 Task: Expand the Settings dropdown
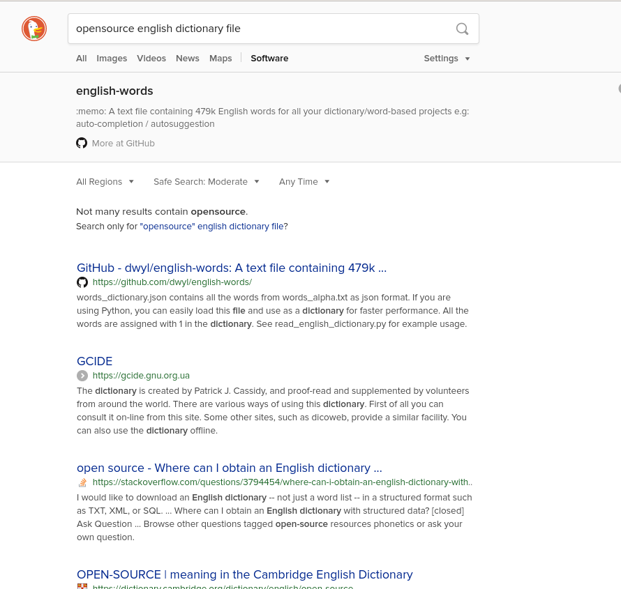pyautogui.click(x=447, y=59)
